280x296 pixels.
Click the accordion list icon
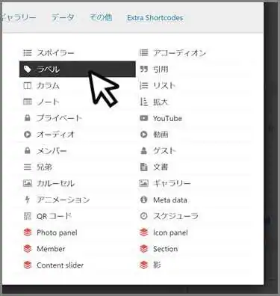pos(143,53)
